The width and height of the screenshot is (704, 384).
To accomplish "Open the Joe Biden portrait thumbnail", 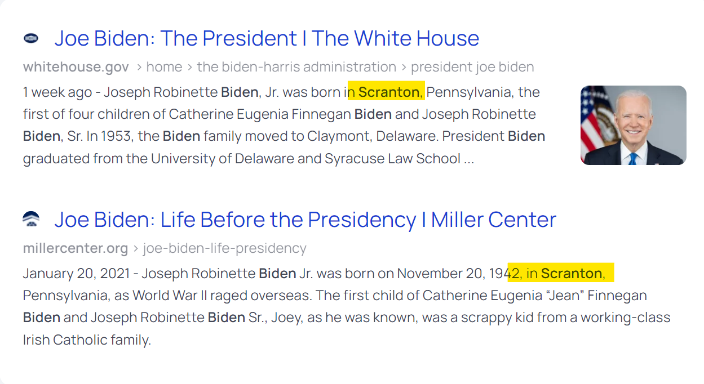I will click(x=633, y=125).
